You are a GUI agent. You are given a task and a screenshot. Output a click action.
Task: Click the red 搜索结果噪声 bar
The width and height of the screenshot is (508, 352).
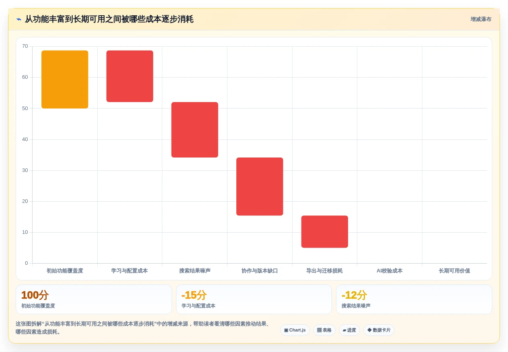[x=195, y=130]
